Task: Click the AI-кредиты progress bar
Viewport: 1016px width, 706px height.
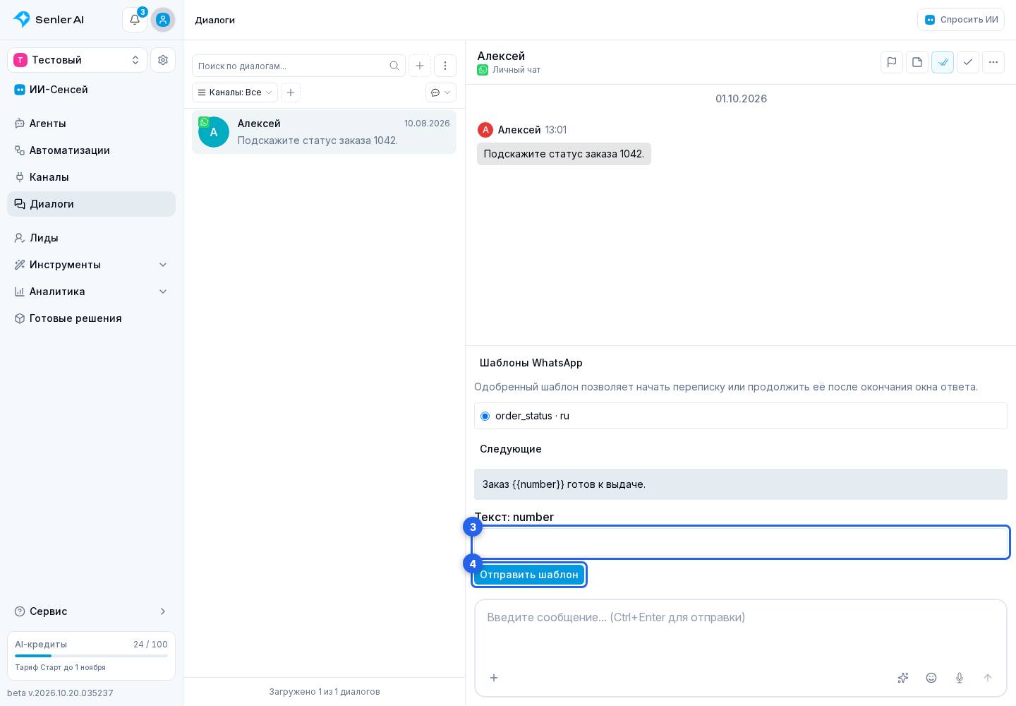Action: click(91, 656)
